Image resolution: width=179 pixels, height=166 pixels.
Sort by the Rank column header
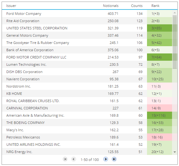tap(155, 6)
